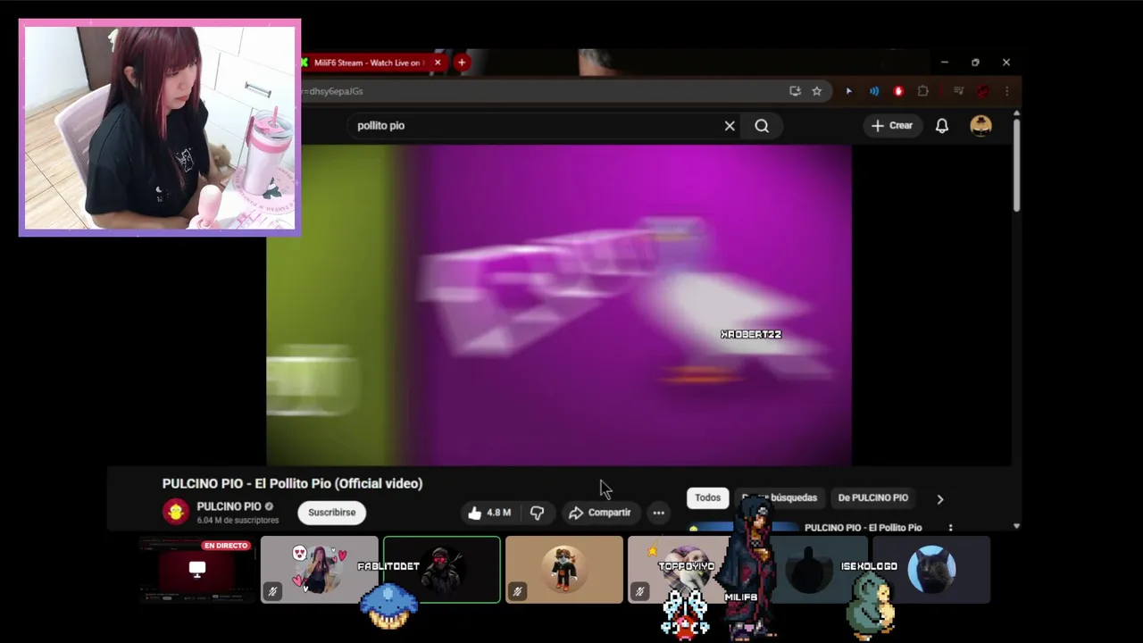Click the Suscribirse button
Viewport: 1143px width, 643px height.
pos(331,513)
